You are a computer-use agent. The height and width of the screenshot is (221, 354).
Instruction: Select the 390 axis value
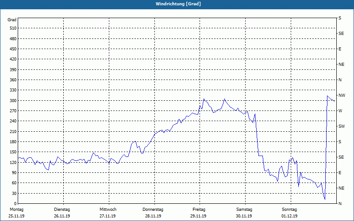pos(13,69)
